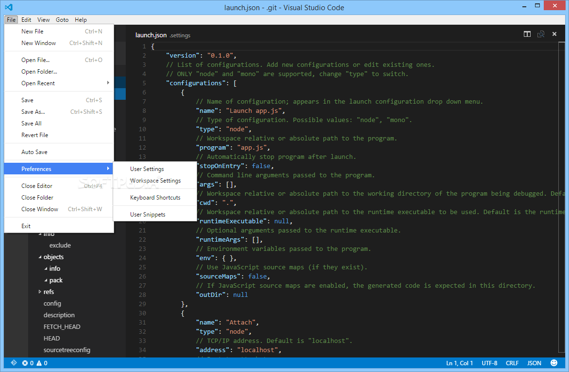
Task: Expand the refs folder in the explorer
Action: tap(40, 292)
